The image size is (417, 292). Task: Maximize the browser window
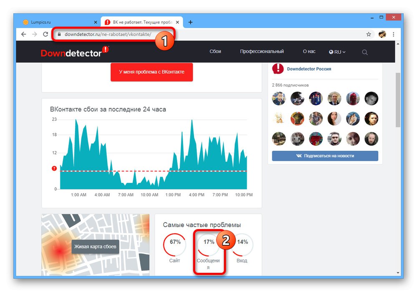(x=382, y=17)
